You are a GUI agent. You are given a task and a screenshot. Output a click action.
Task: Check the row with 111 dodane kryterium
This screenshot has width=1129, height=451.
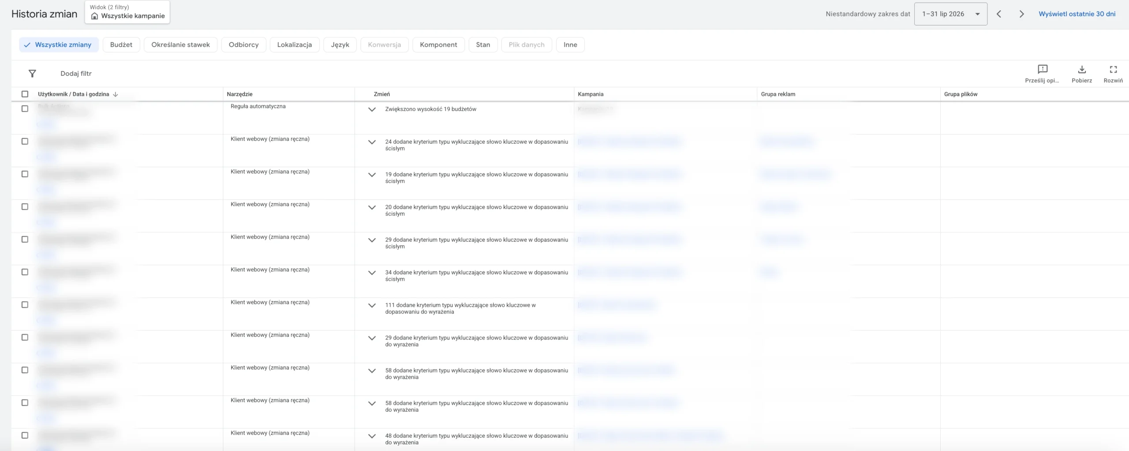[x=25, y=305]
